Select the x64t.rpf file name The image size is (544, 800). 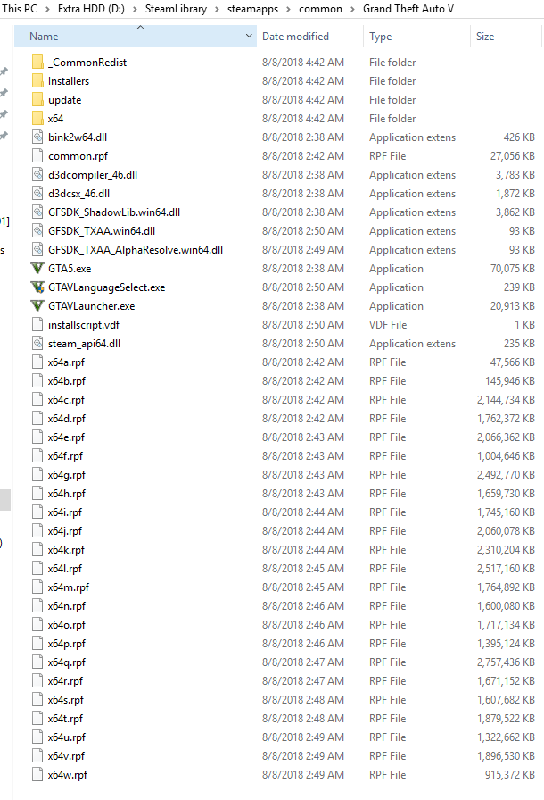coord(65,719)
